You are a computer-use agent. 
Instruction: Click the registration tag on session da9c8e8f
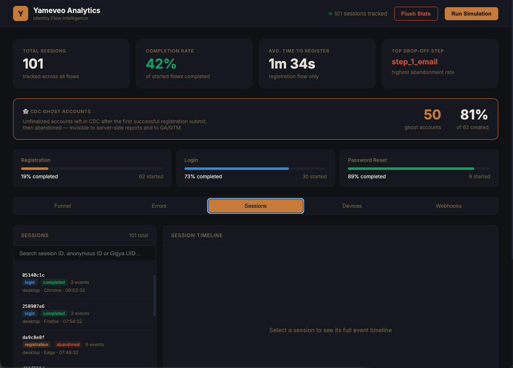tap(37, 344)
